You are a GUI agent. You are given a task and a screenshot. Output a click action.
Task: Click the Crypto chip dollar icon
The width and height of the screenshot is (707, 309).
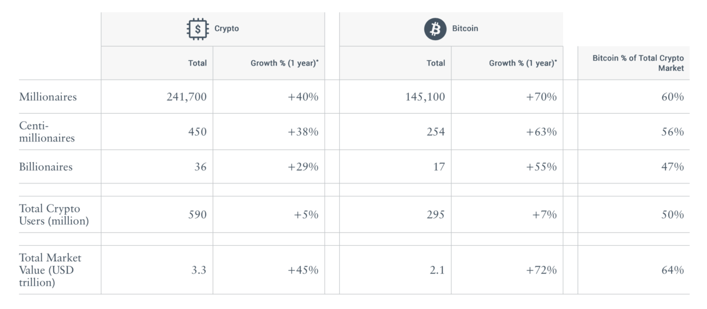click(197, 28)
